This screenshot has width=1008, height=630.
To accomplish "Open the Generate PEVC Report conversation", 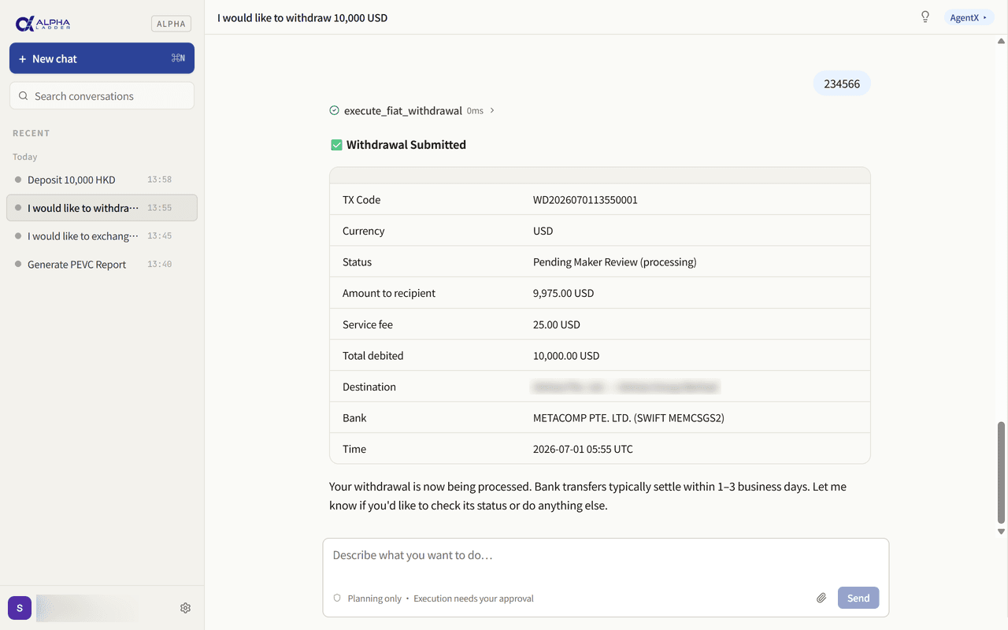I will [102, 265].
